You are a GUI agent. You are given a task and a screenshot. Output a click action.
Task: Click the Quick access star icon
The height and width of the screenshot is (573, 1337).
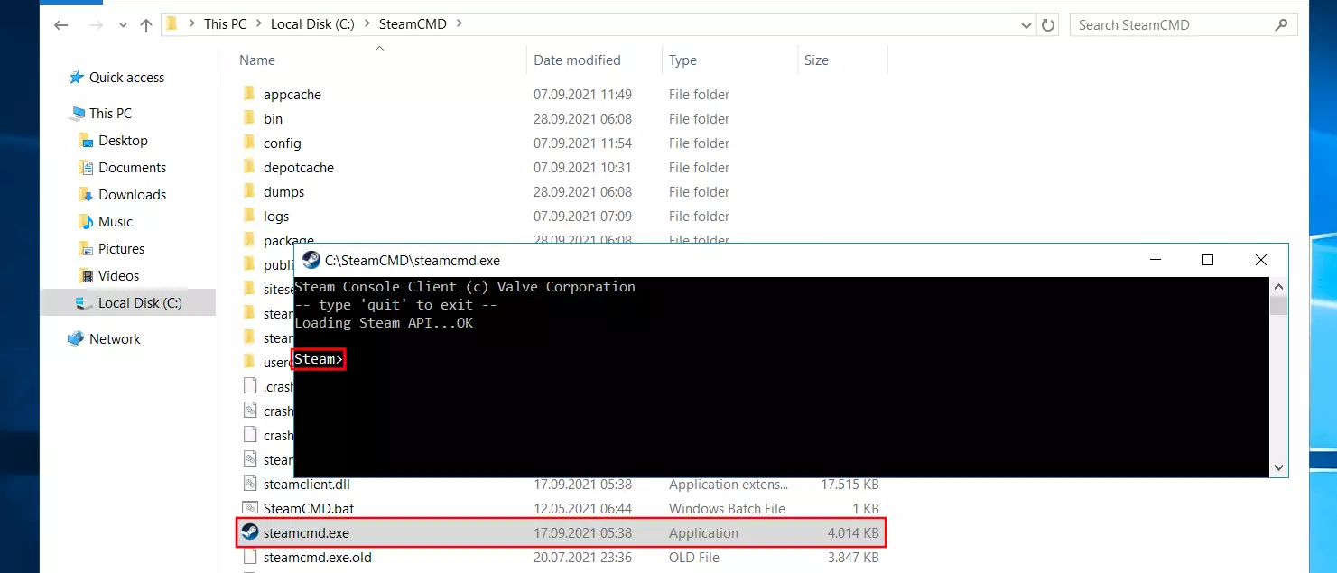coord(77,78)
